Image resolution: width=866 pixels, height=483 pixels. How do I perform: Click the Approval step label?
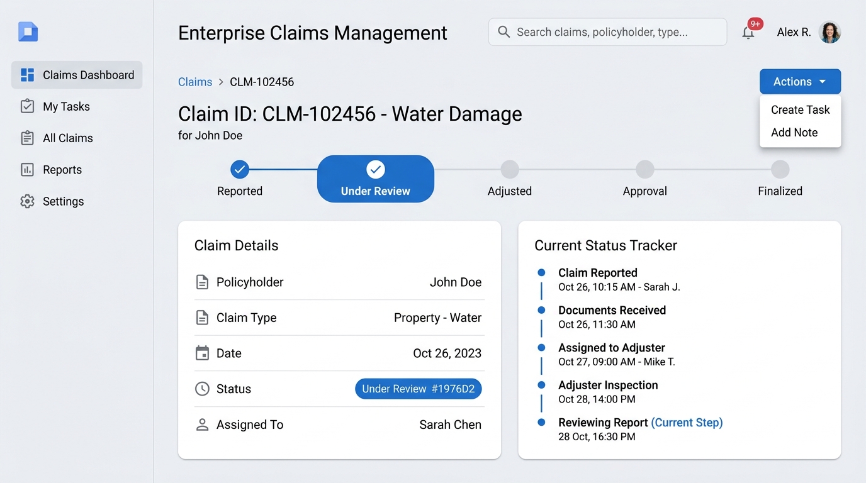click(x=644, y=191)
